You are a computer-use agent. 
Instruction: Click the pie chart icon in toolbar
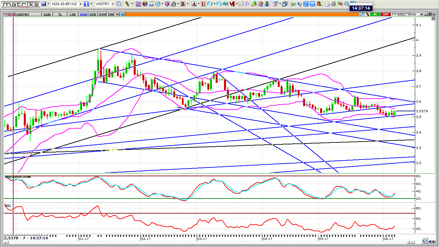pos(145,4)
